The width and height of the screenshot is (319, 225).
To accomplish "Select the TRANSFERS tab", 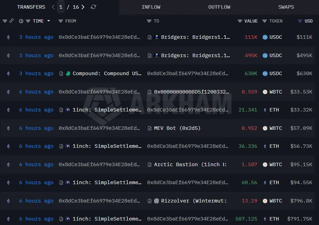I will pyautogui.click(x=31, y=7).
